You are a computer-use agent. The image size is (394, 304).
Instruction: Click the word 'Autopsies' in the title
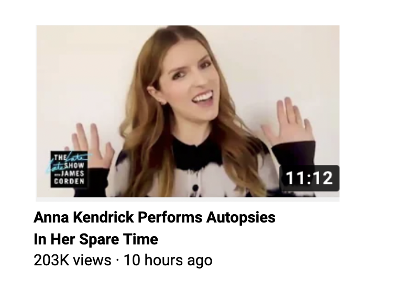coord(240,217)
